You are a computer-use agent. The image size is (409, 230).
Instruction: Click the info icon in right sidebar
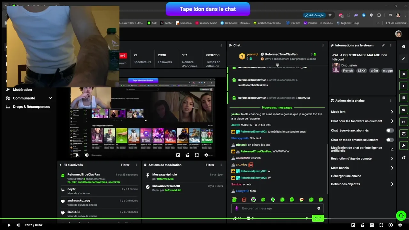(404, 47)
